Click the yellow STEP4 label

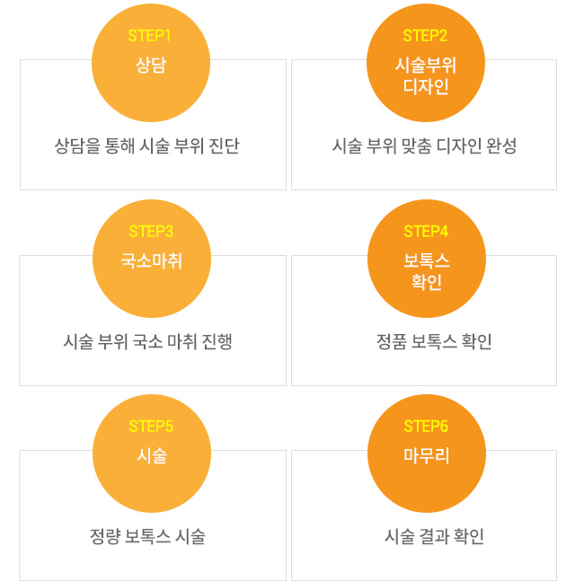[426, 232]
